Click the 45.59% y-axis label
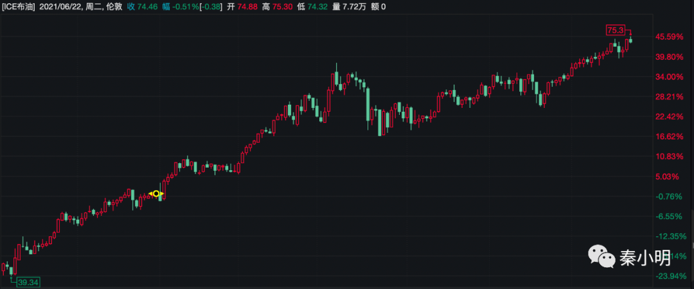 click(670, 37)
